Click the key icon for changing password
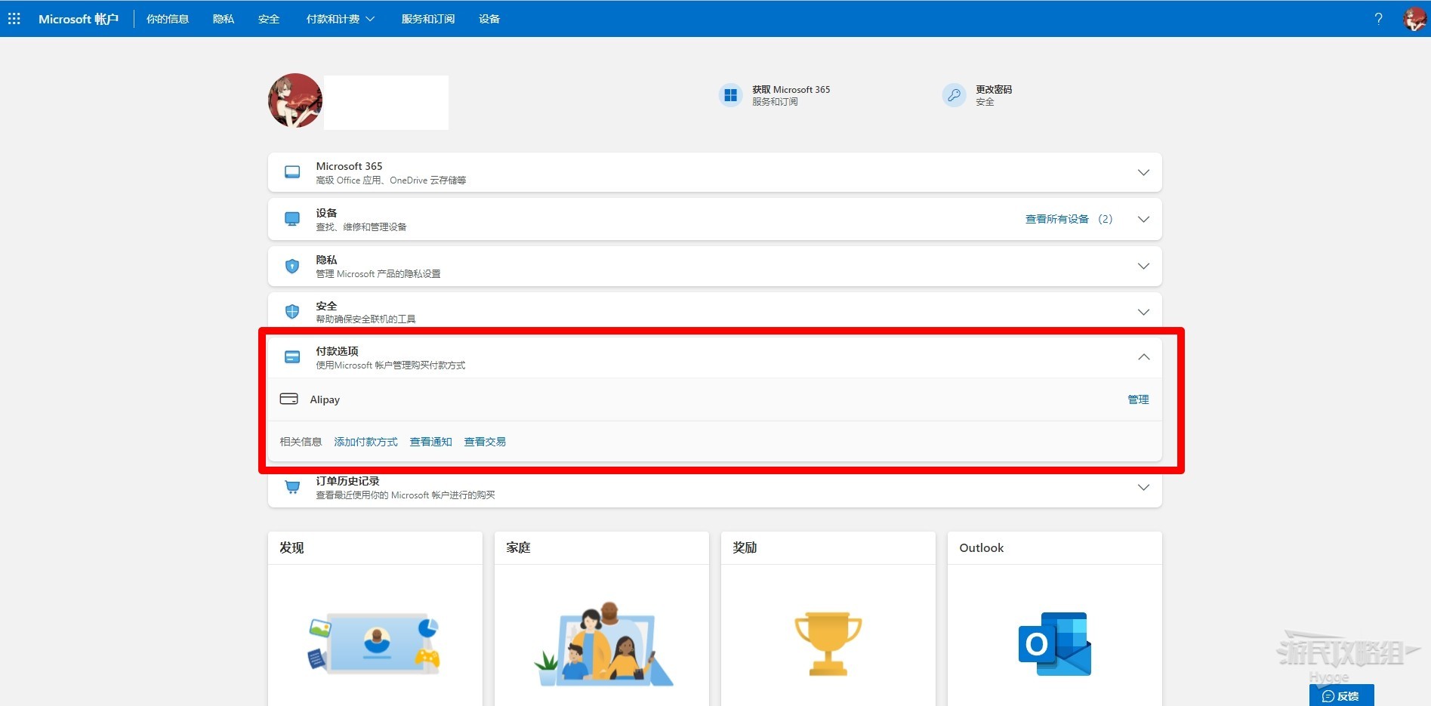1431x706 pixels. 954,95
